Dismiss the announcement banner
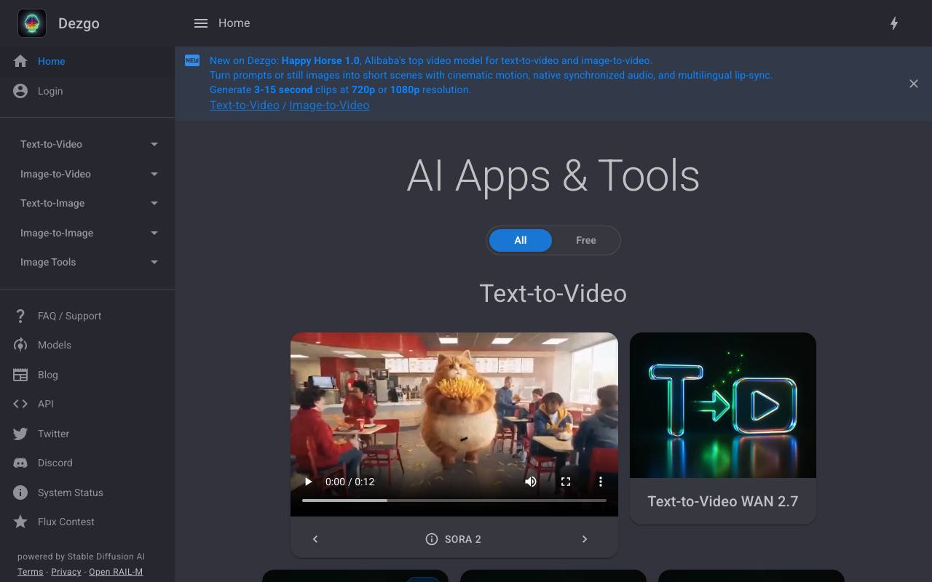Viewport: 932px width, 582px height. pos(914,84)
